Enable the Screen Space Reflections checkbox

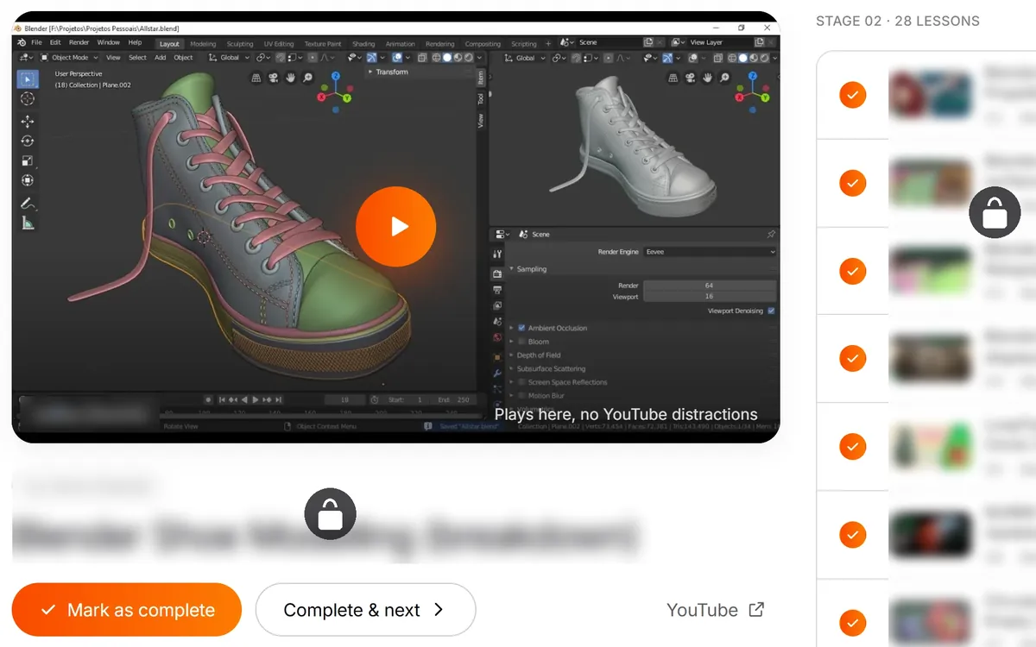coord(521,382)
